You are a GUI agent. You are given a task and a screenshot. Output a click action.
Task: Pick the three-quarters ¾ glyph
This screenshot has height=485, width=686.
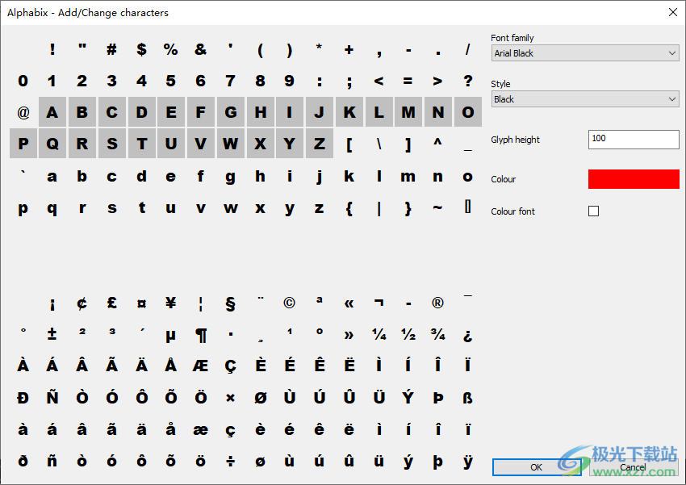[437, 334]
